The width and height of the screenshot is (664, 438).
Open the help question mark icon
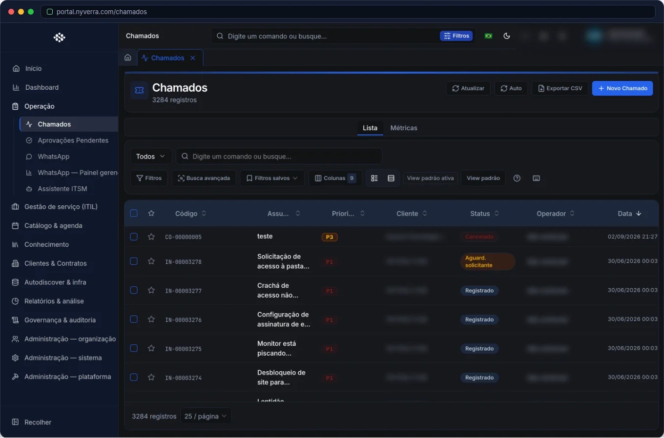517,179
